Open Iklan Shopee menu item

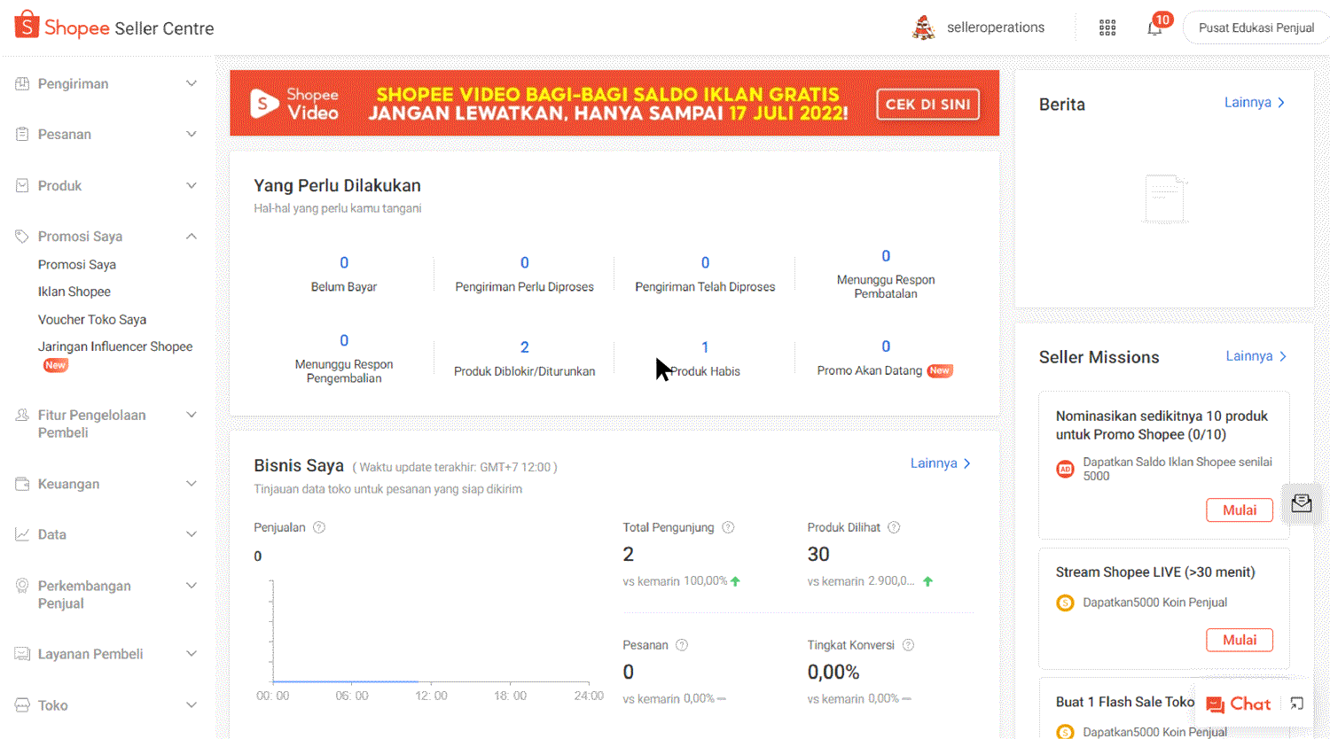[x=74, y=292]
